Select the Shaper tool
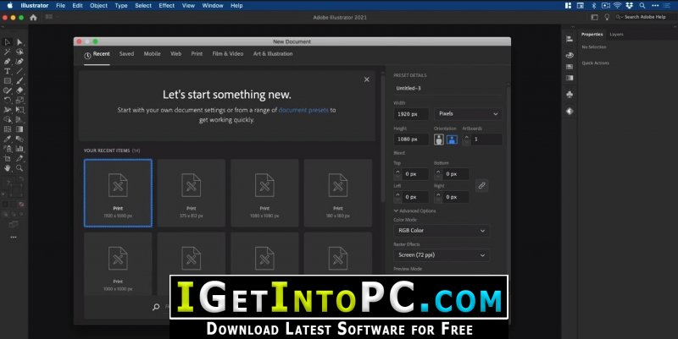Image resolution: width=678 pixels, height=339 pixels. click(x=8, y=90)
